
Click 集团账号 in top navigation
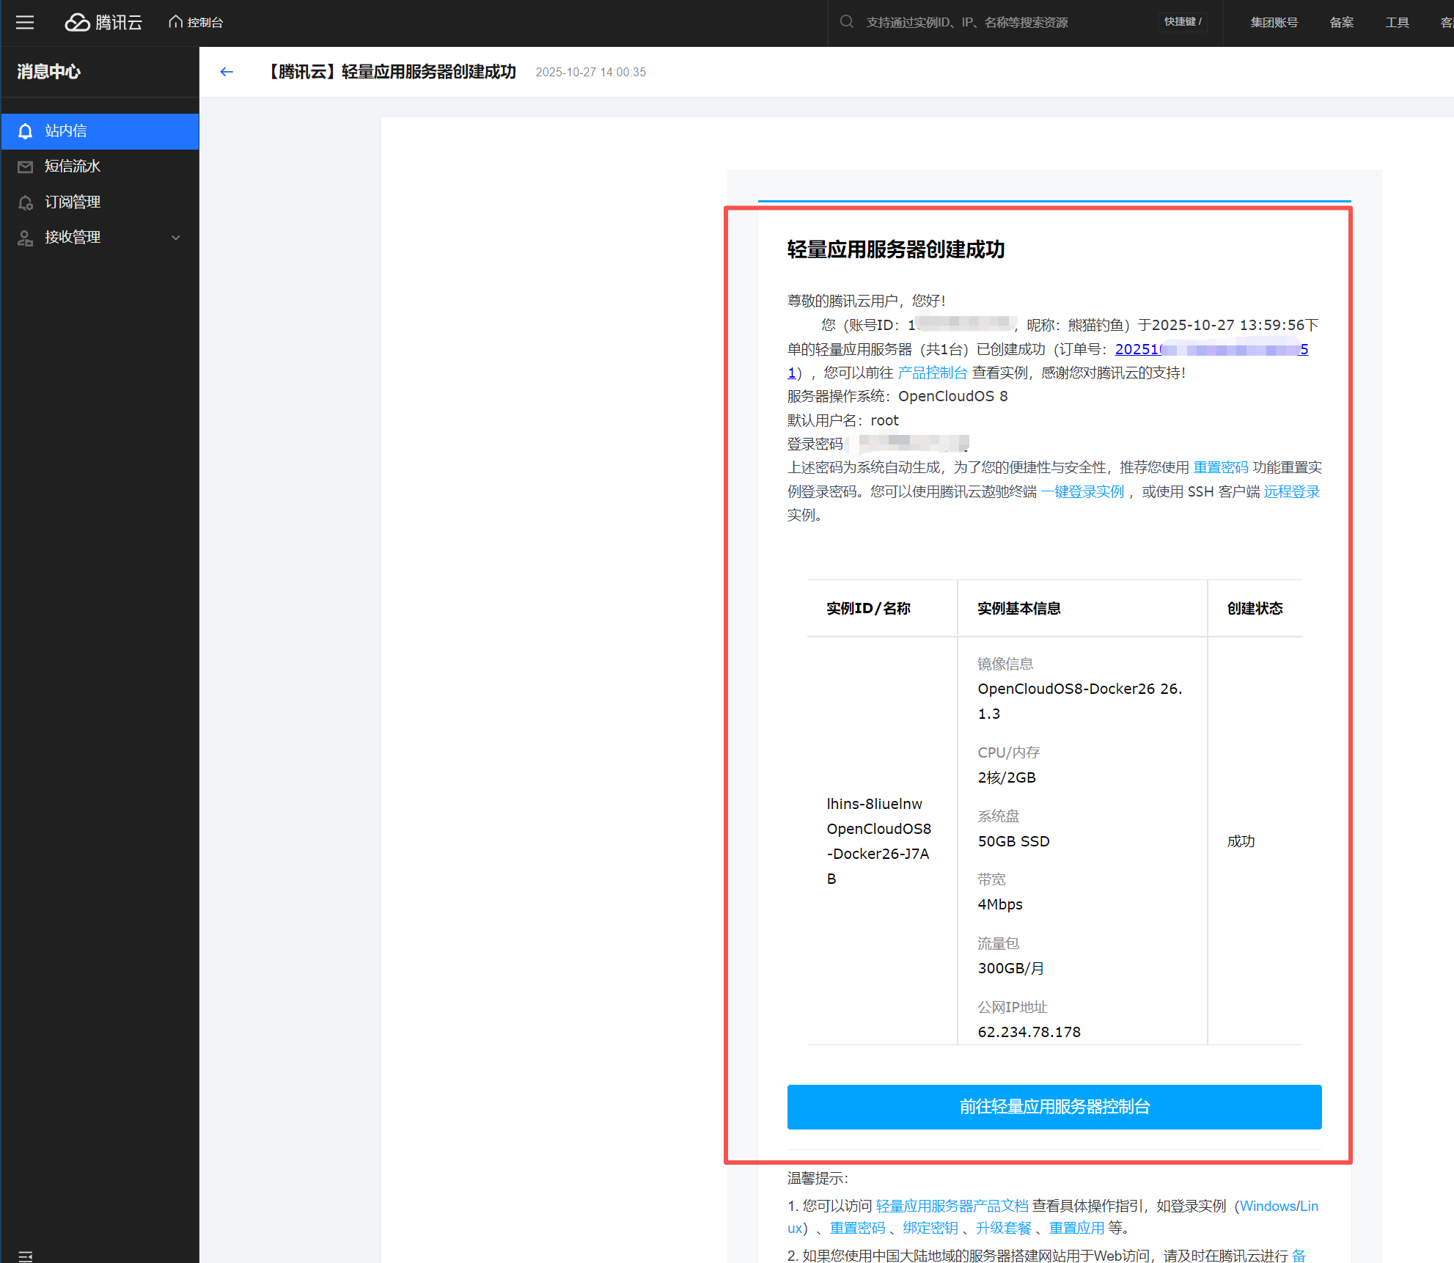point(1274,22)
